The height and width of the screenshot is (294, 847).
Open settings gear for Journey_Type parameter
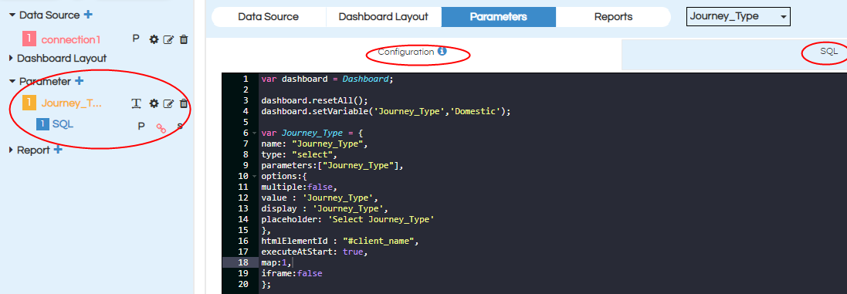pos(154,103)
